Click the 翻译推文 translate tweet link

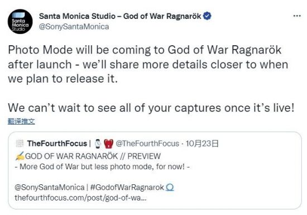21,121
